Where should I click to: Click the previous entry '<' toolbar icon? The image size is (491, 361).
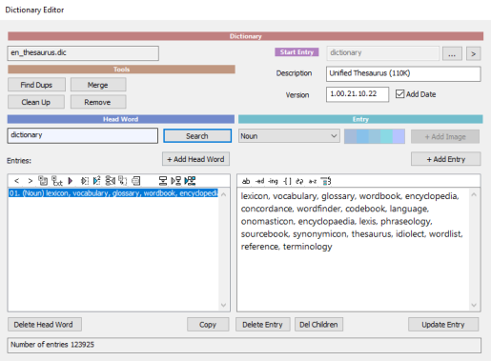click(x=17, y=181)
